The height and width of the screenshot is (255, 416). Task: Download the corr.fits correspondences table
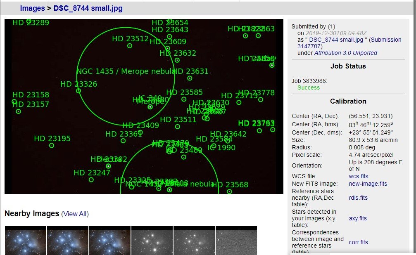[x=359, y=242]
